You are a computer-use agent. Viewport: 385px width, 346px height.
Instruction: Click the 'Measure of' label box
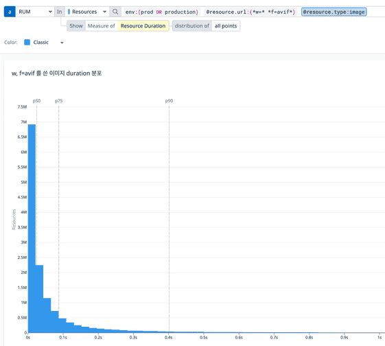(101, 26)
